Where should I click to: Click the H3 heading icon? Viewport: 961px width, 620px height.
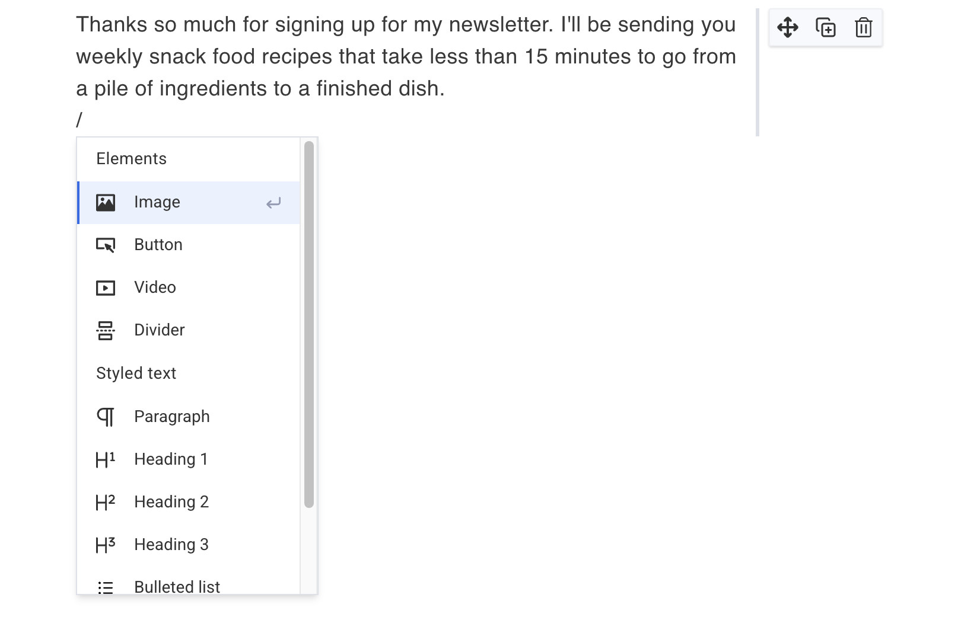point(106,545)
